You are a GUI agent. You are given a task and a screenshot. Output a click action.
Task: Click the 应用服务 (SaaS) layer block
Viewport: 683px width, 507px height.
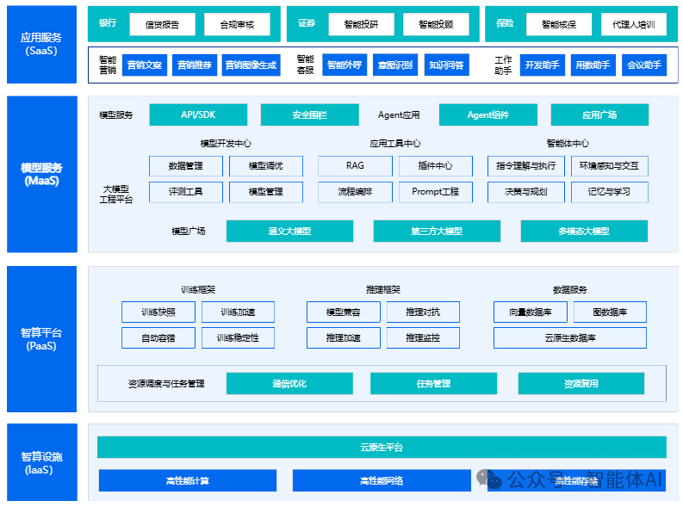click(x=42, y=45)
